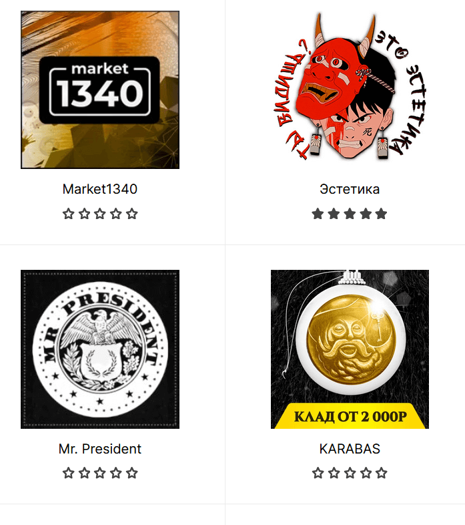Image resolution: width=465 pixels, height=525 pixels.
Task: Rate Market1340 with the fifth star
Action: [132, 214]
